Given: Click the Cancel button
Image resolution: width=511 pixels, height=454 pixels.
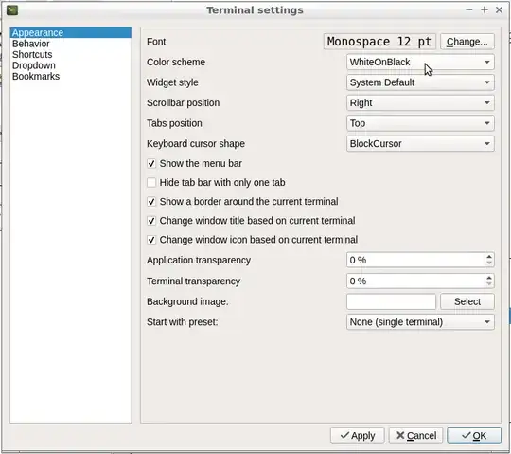Looking at the screenshot, I should 415,435.
